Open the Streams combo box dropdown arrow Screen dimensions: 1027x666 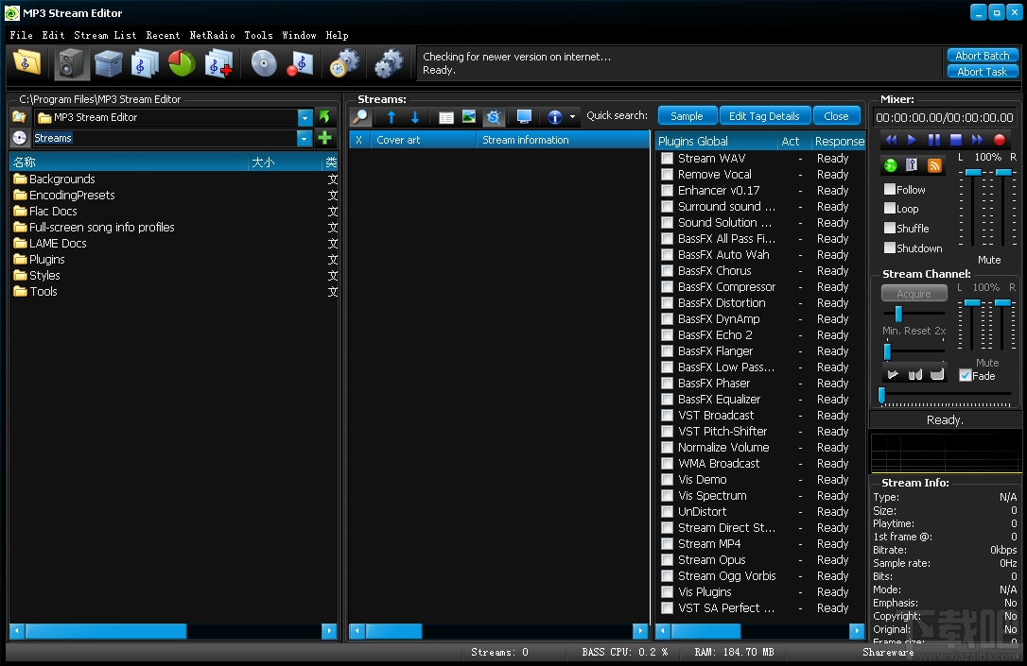[x=304, y=138]
